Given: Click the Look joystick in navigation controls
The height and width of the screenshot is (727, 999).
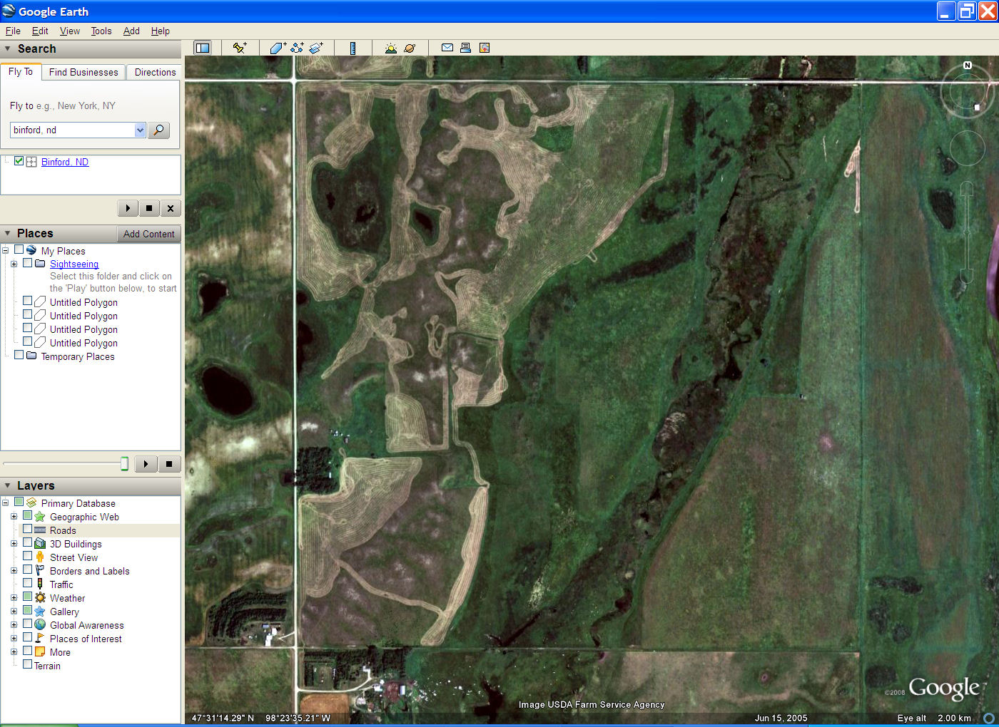Looking at the screenshot, I should (968, 91).
